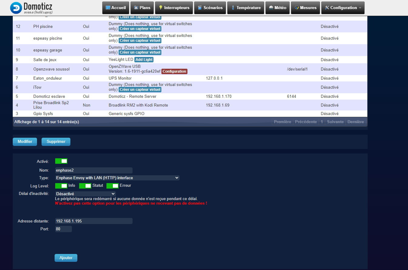Open the Interrupteurs section
The width and height of the screenshot is (408, 270).
click(174, 8)
